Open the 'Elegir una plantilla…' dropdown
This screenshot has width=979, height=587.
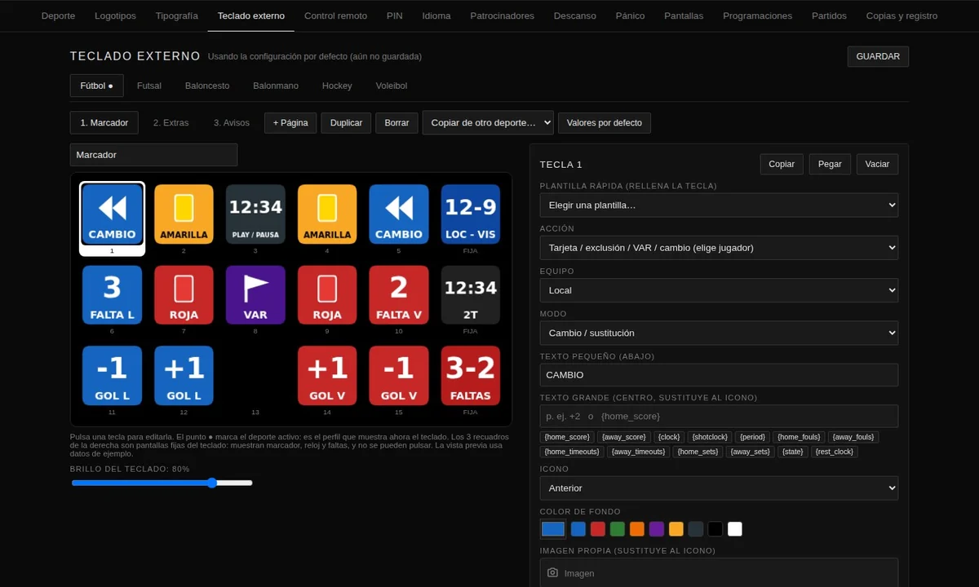click(x=719, y=205)
